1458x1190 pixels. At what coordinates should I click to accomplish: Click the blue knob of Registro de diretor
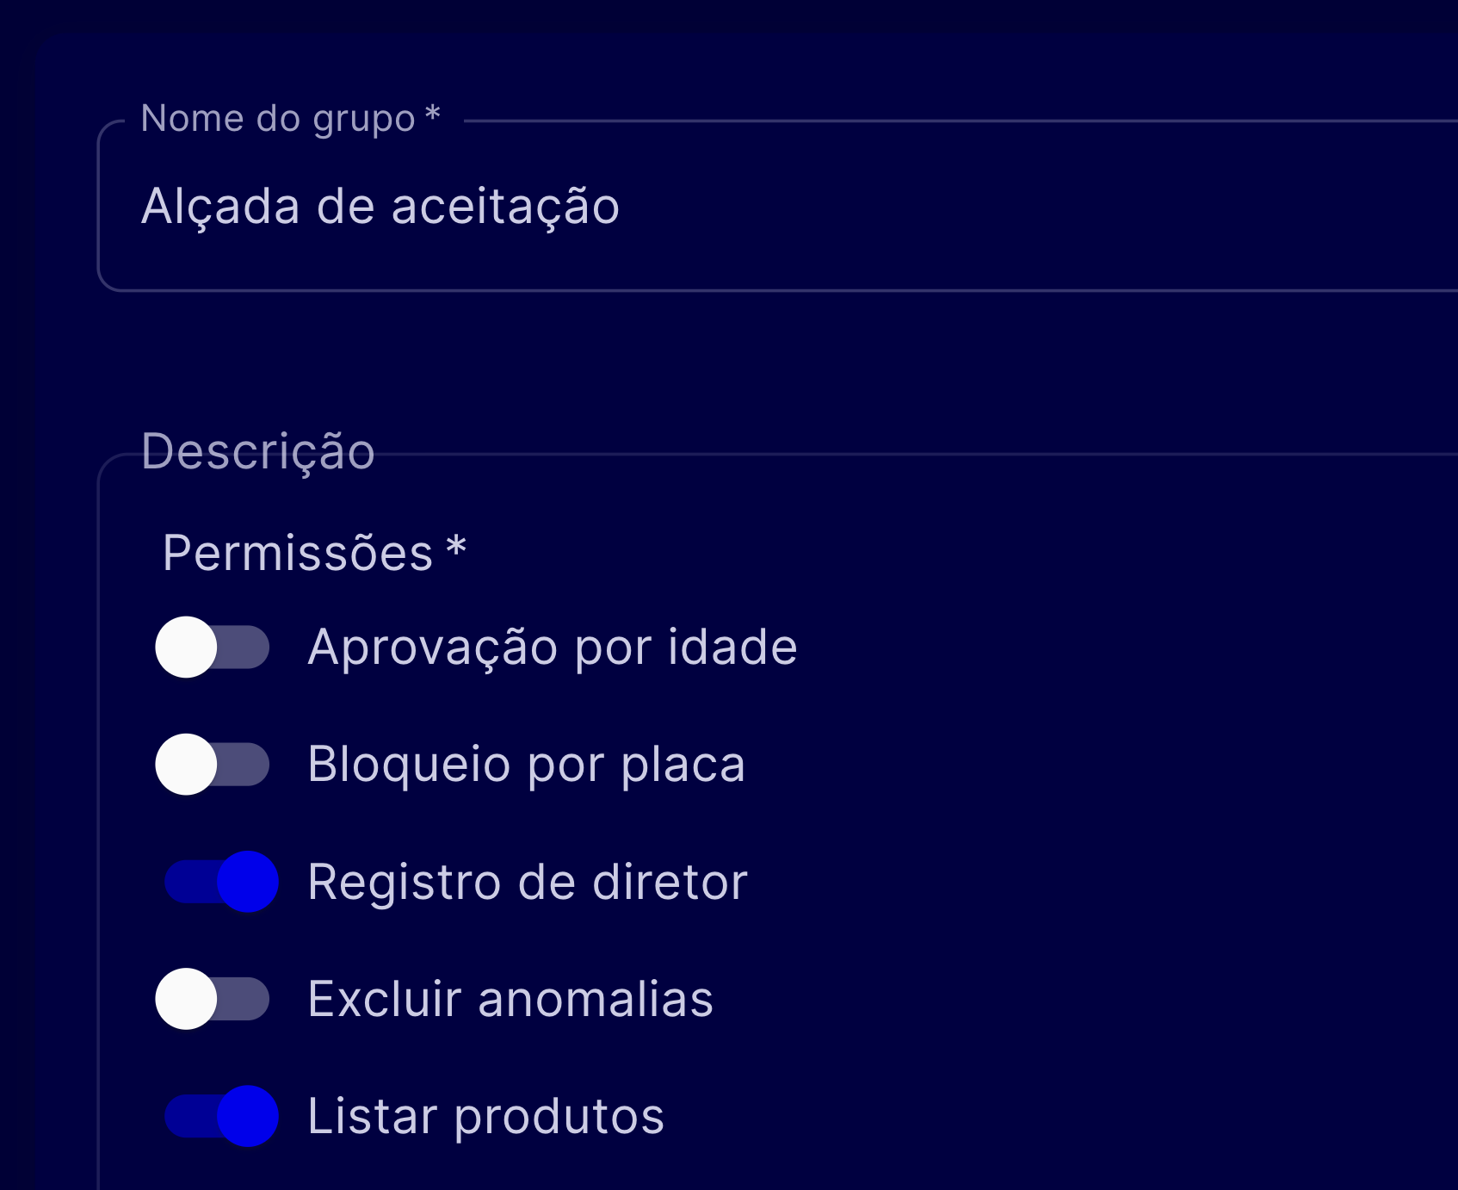click(x=248, y=881)
